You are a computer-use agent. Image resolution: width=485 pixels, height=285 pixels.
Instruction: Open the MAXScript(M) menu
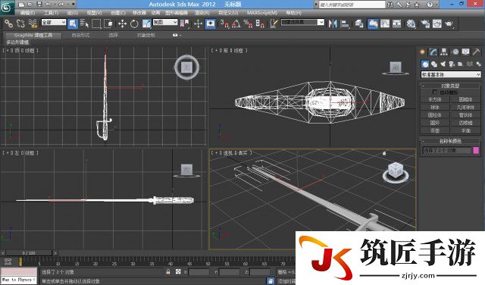(262, 13)
